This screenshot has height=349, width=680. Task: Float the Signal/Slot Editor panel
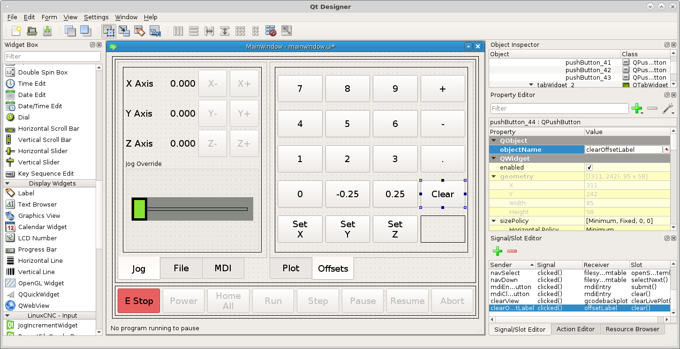point(667,238)
